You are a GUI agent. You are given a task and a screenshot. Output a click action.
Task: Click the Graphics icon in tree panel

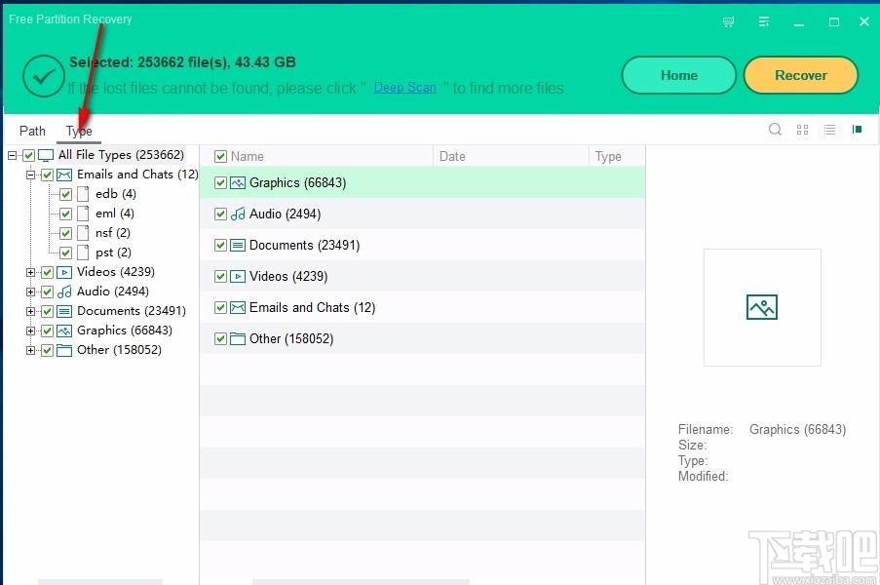pyautogui.click(x=64, y=331)
